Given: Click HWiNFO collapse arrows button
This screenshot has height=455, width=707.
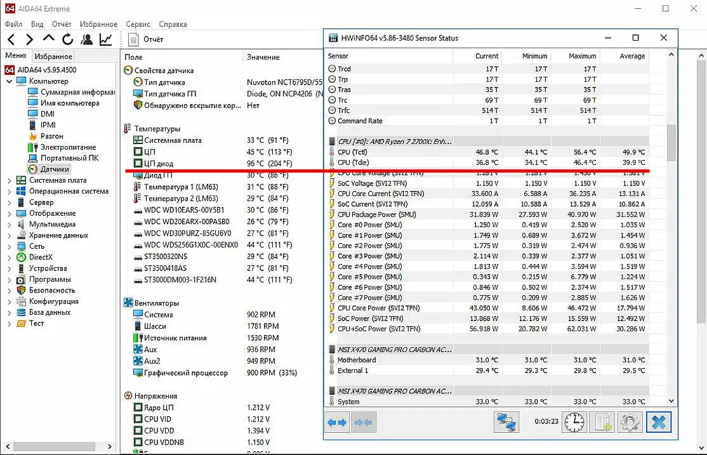Looking at the screenshot, I should click(x=364, y=423).
